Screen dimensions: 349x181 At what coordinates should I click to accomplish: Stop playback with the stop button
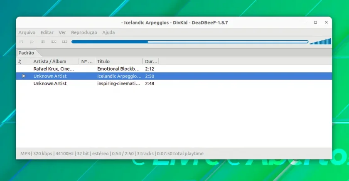[21, 42]
